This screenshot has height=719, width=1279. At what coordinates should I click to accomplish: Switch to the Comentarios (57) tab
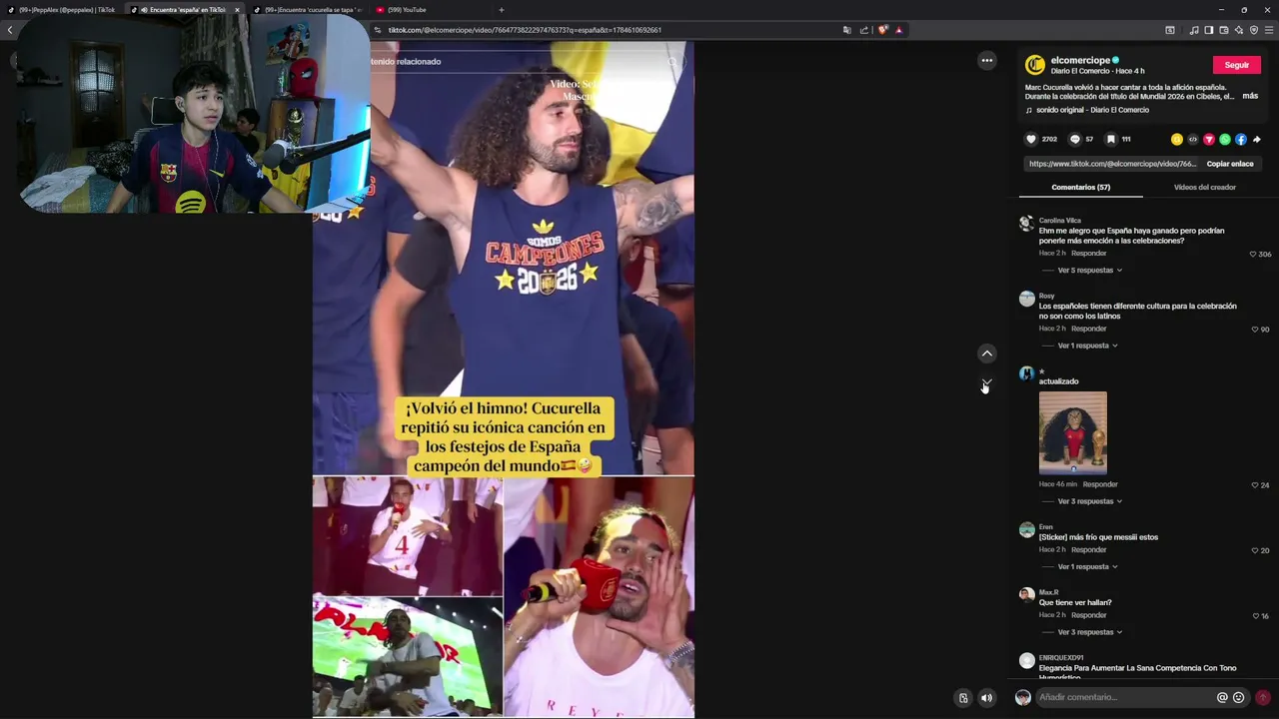click(x=1080, y=188)
